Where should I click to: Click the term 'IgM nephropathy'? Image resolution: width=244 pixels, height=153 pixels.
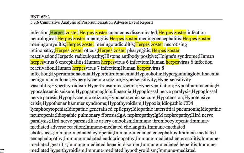click(x=172, y=115)
